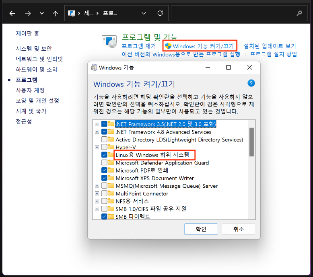
Task: Click the search magnifier icon
Action: click(299, 13)
